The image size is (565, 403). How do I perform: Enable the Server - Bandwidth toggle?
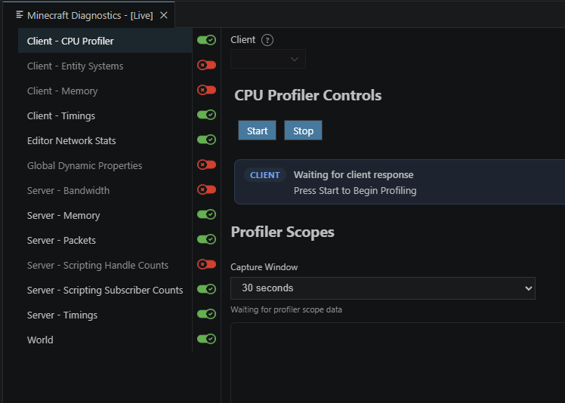(x=206, y=189)
